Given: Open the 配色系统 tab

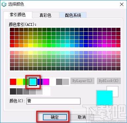Looking at the screenshot, I should tap(73, 15).
